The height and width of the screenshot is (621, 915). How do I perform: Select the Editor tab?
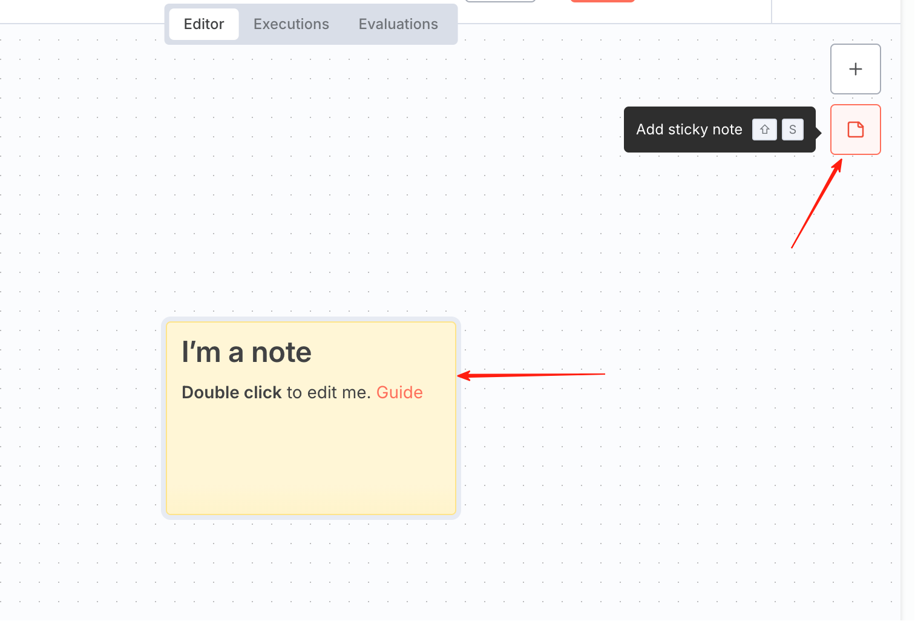(x=204, y=24)
